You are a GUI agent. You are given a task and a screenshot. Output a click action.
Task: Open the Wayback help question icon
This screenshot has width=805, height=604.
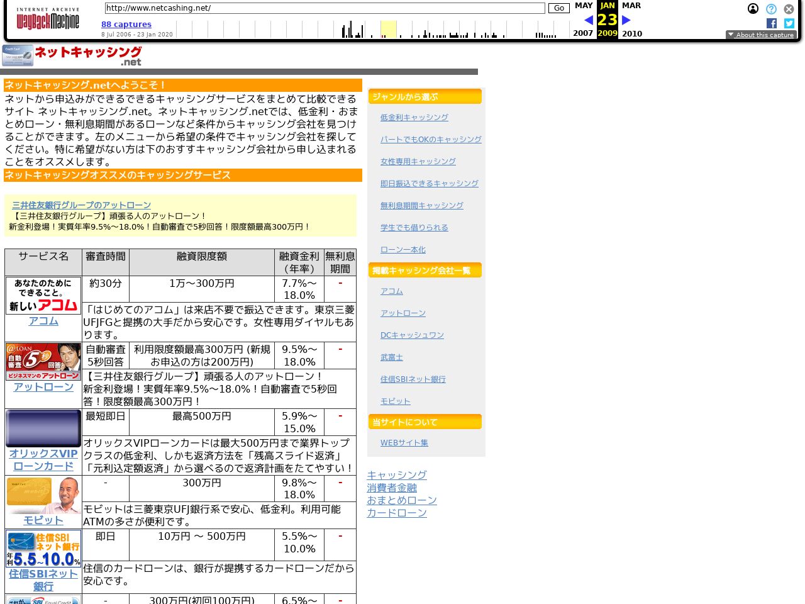coord(771,9)
